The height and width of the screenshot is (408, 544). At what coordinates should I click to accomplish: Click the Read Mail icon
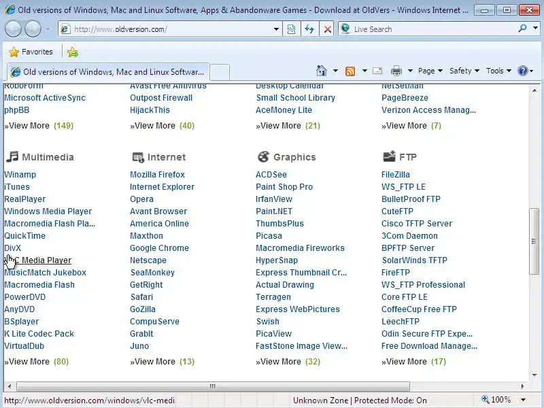[x=377, y=71]
